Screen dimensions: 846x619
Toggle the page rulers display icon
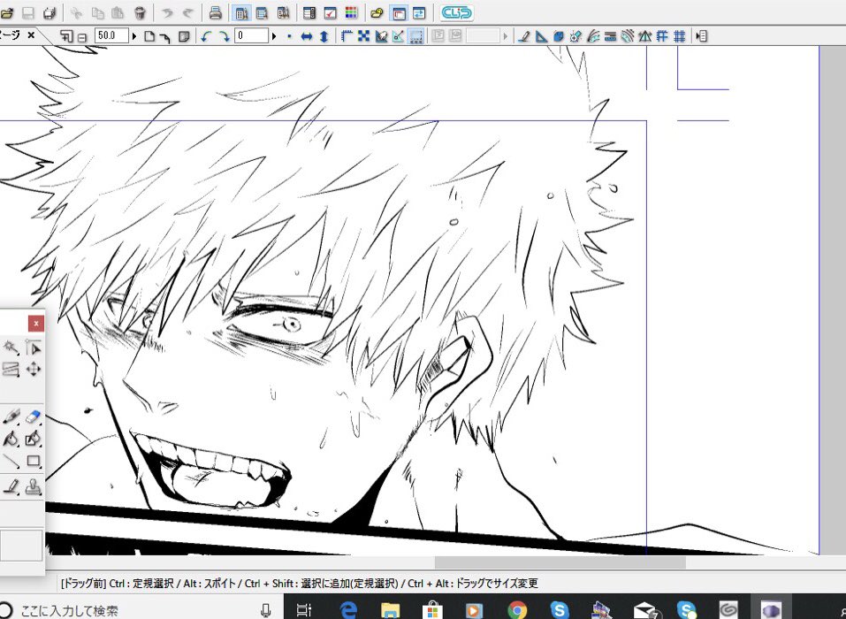pyautogui.click(x=347, y=36)
